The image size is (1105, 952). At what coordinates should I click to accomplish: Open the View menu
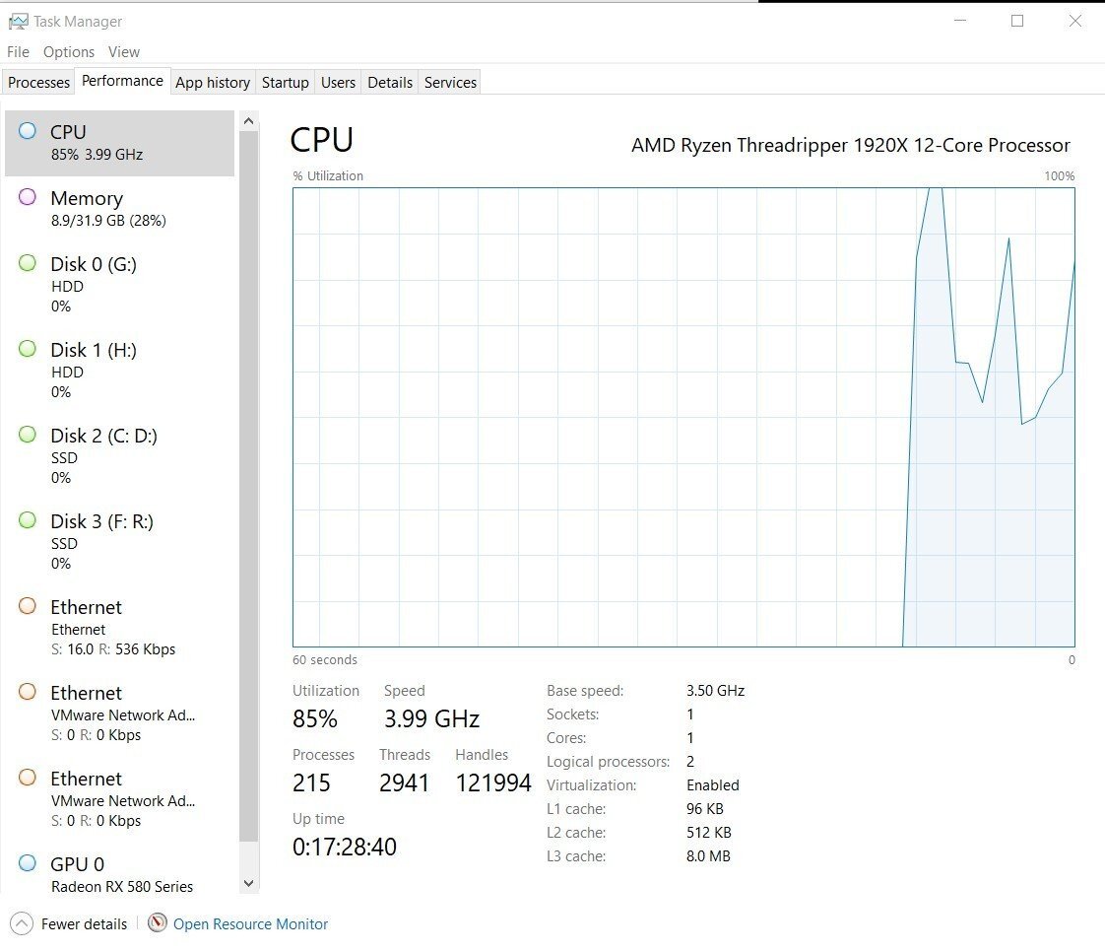coord(124,52)
